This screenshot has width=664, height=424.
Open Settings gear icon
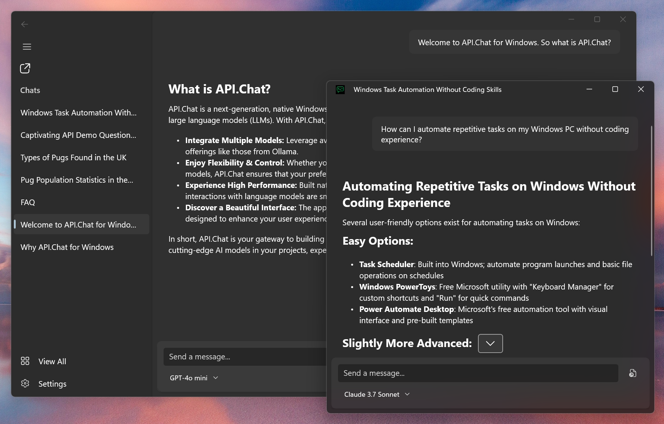point(25,383)
